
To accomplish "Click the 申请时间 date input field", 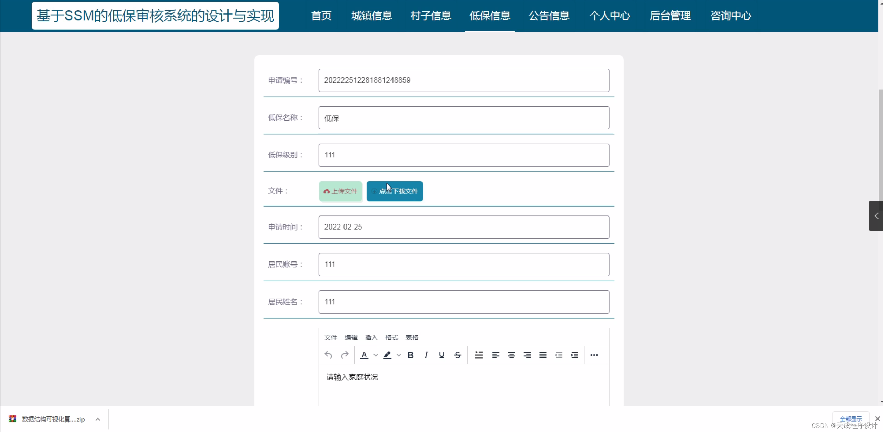I will (464, 227).
